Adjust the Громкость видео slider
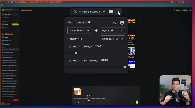Viewport: 195px width, 108px height. pyautogui.click(x=76, y=53)
